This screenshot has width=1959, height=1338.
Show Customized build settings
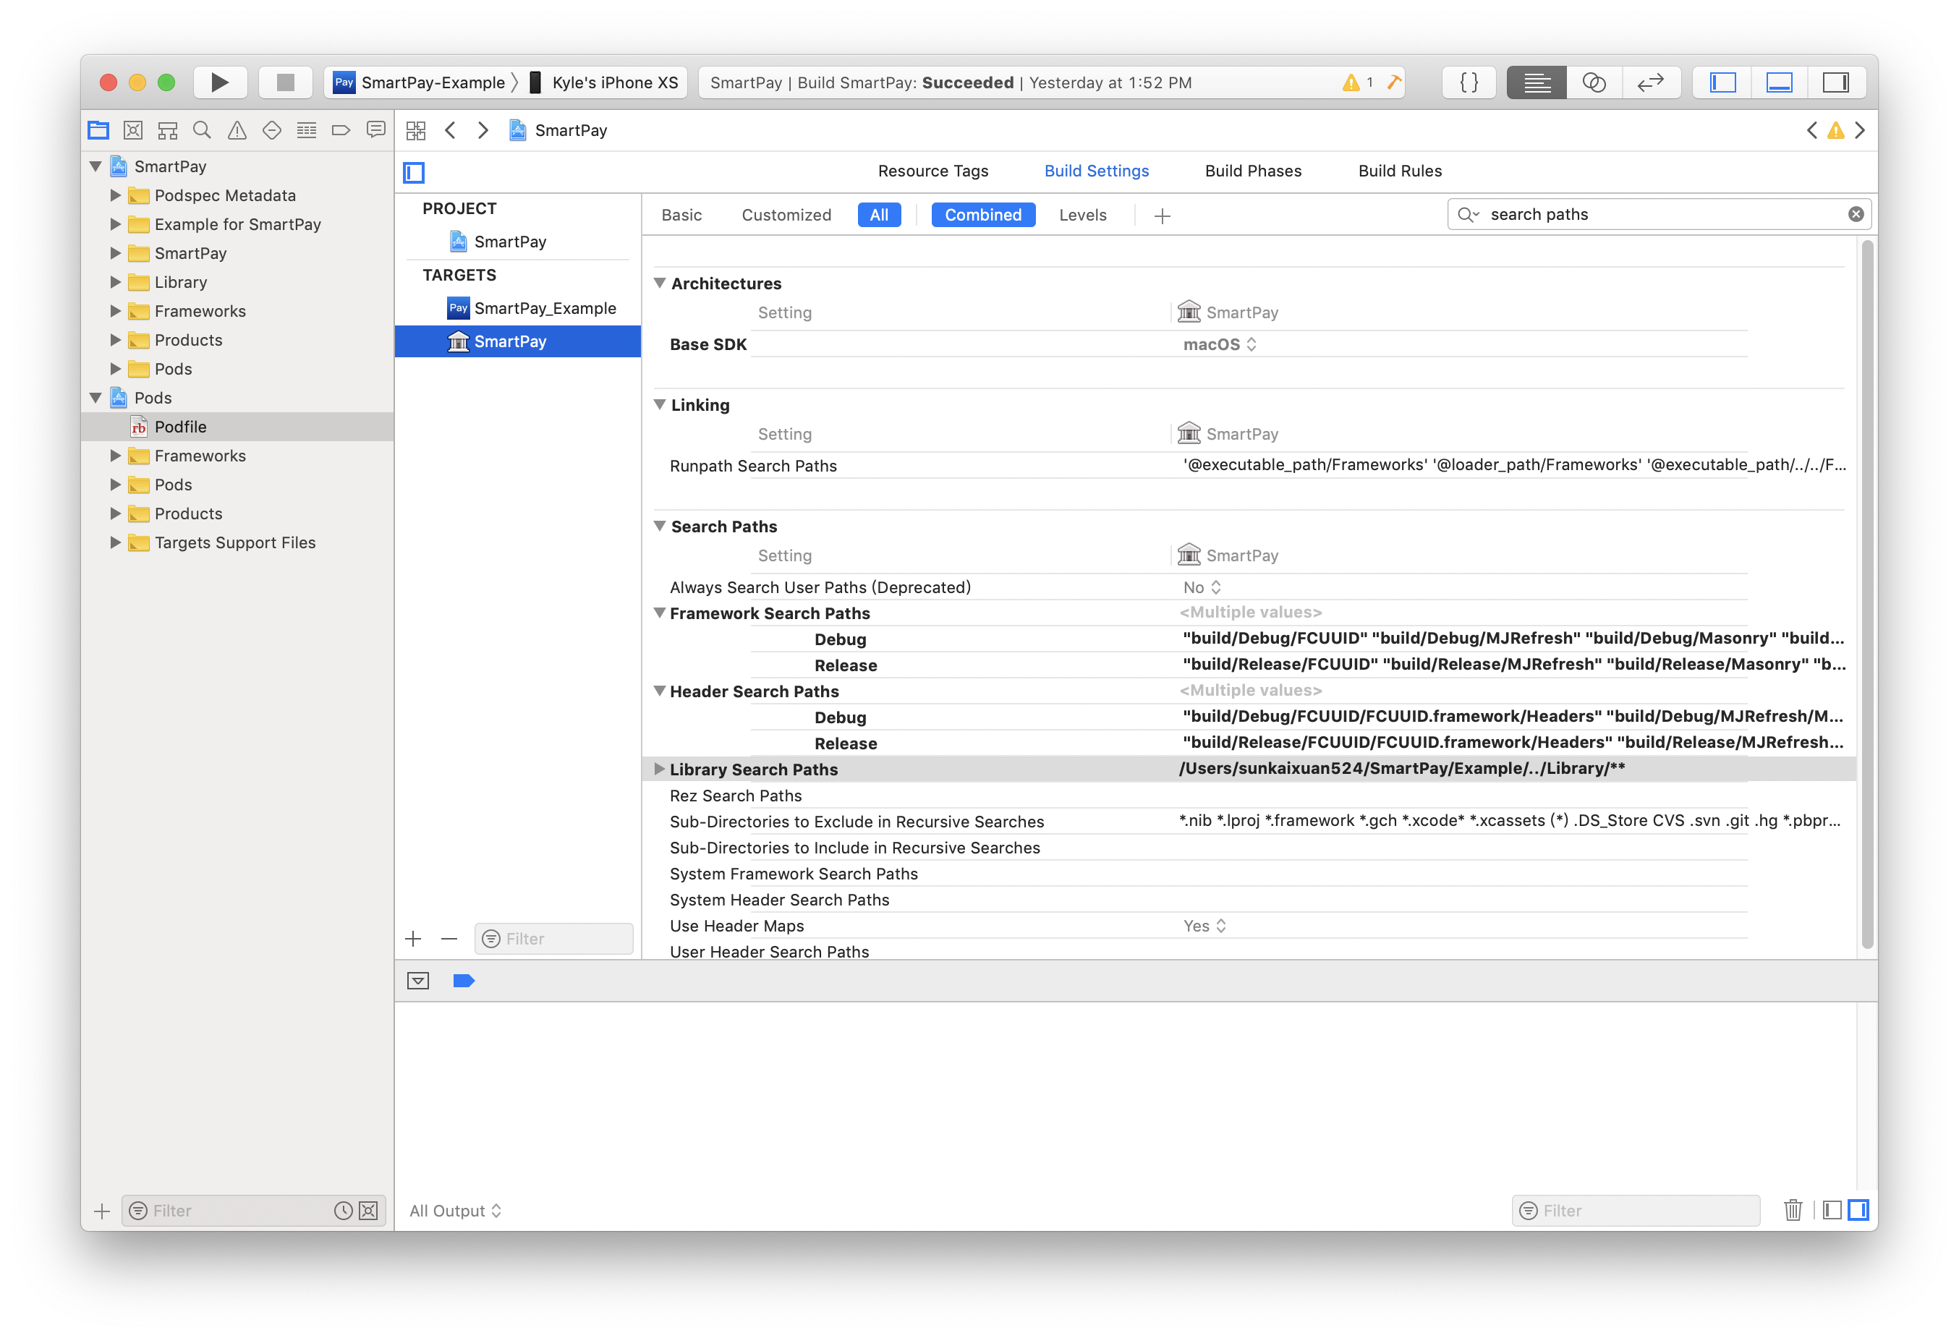pos(786,215)
